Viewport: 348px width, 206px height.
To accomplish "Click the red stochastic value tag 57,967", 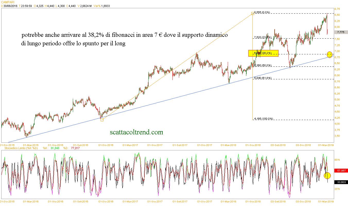I will coord(341,170).
